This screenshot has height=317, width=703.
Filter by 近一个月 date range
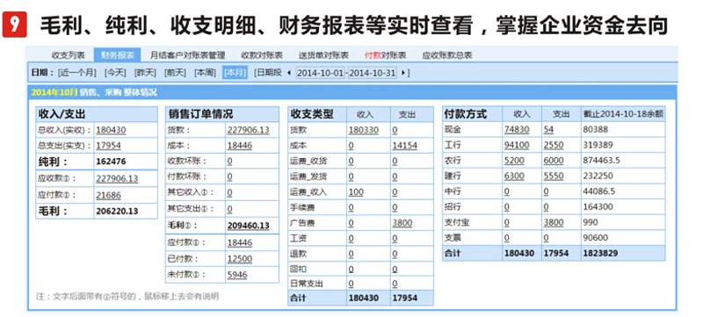coord(77,73)
